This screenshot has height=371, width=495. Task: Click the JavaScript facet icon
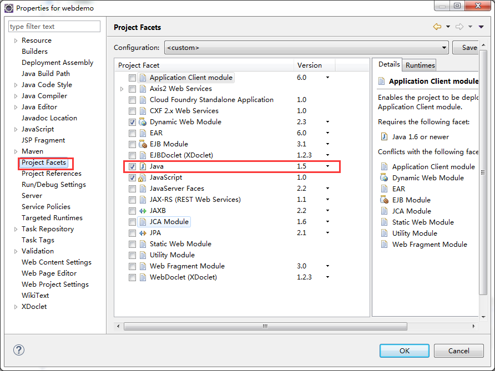143,177
